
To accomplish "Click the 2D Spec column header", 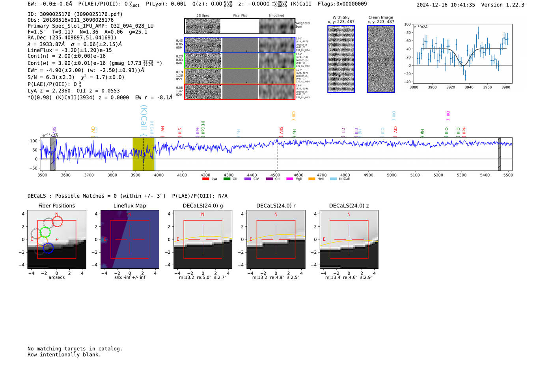I will coord(203,16).
